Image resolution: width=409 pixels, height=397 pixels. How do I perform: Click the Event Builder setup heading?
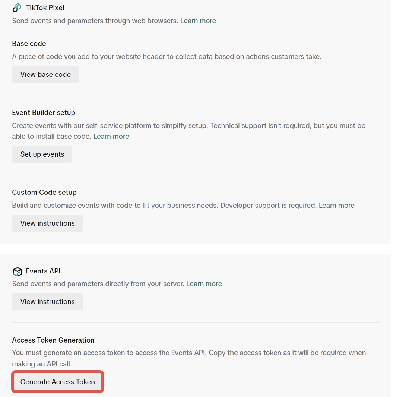tap(44, 112)
